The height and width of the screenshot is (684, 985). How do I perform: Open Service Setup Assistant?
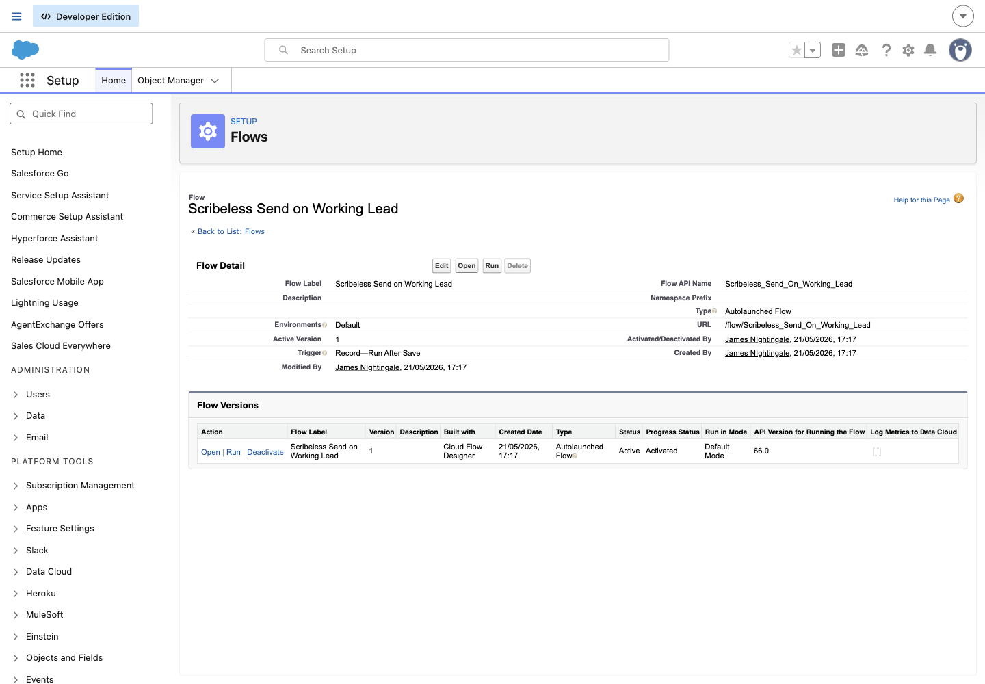click(60, 195)
